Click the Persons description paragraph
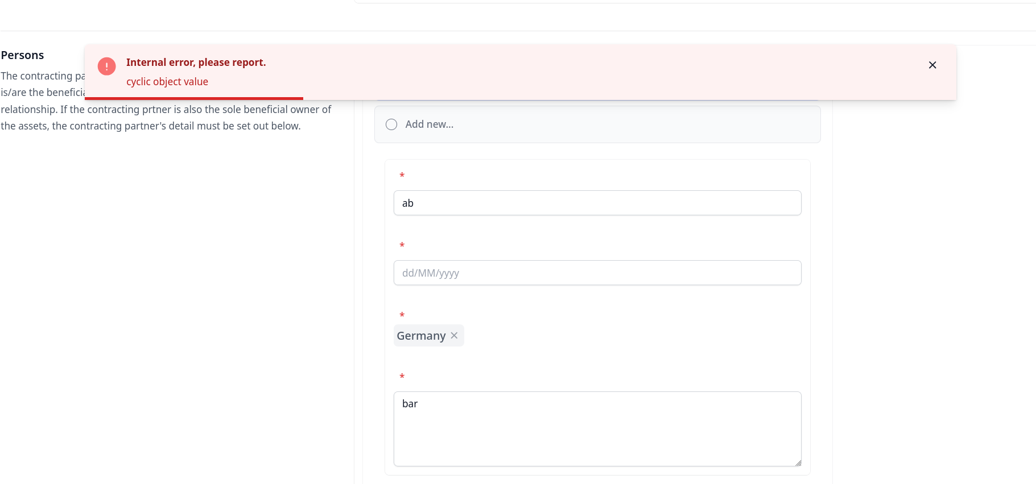Viewport: 1036px width, 484px height. (x=165, y=118)
